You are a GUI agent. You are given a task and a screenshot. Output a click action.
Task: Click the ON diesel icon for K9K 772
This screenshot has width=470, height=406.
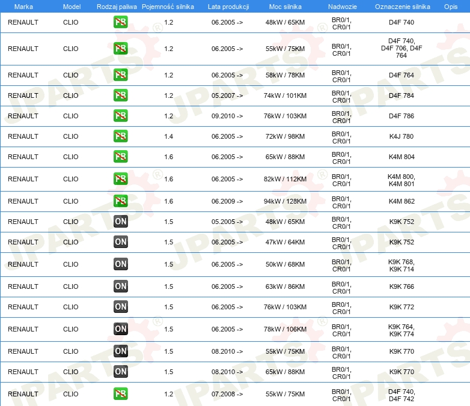pyautogui.click(x=120, y=306)
